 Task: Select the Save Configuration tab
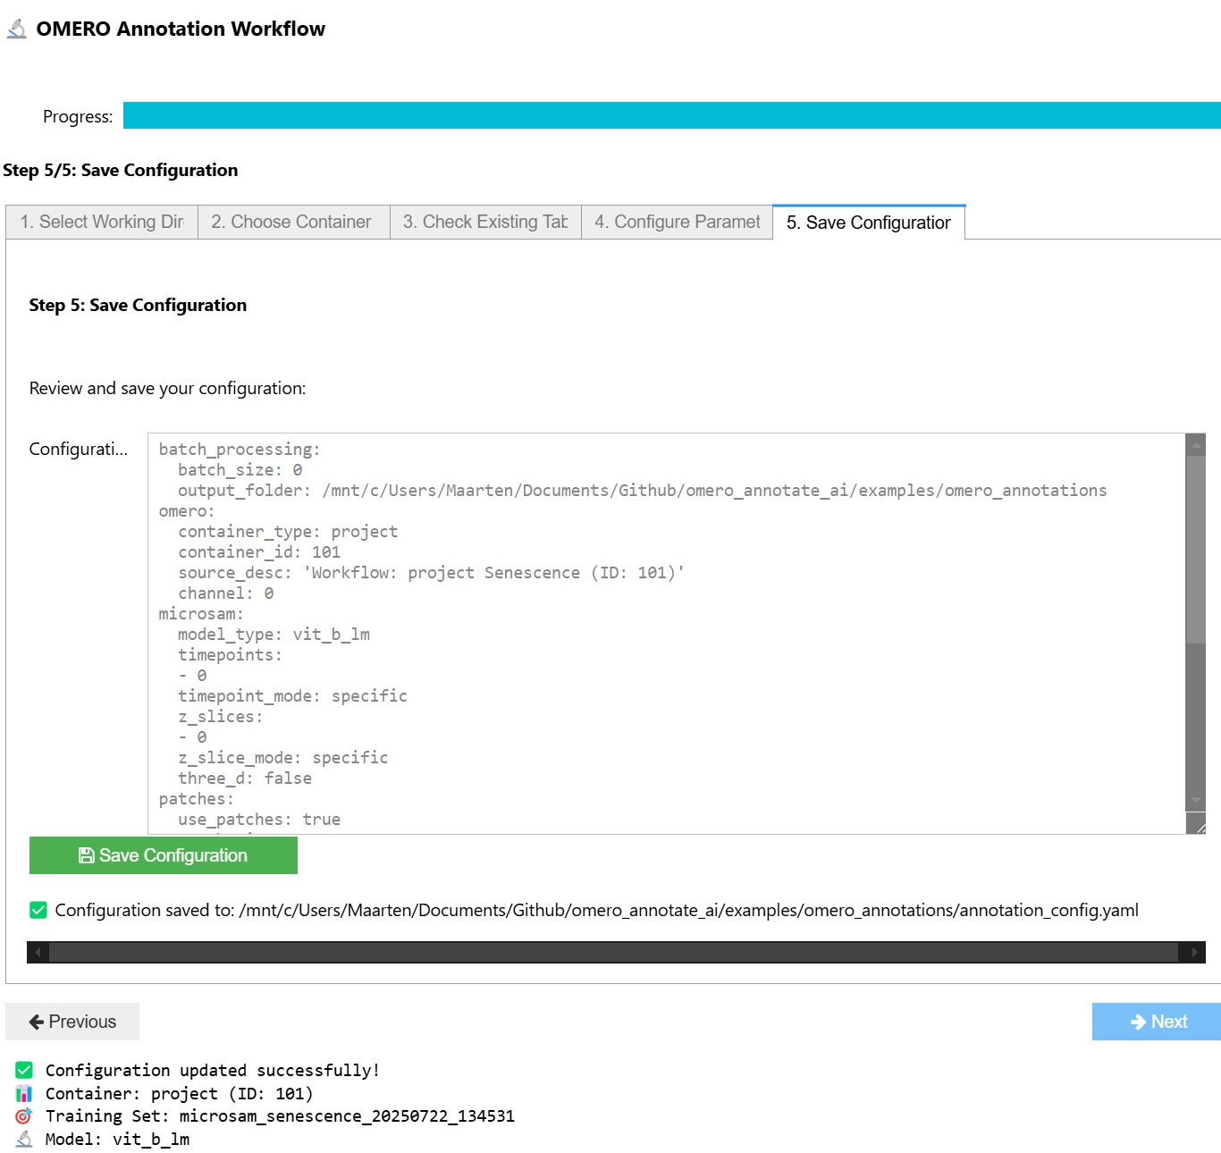(x=868, y=223)
